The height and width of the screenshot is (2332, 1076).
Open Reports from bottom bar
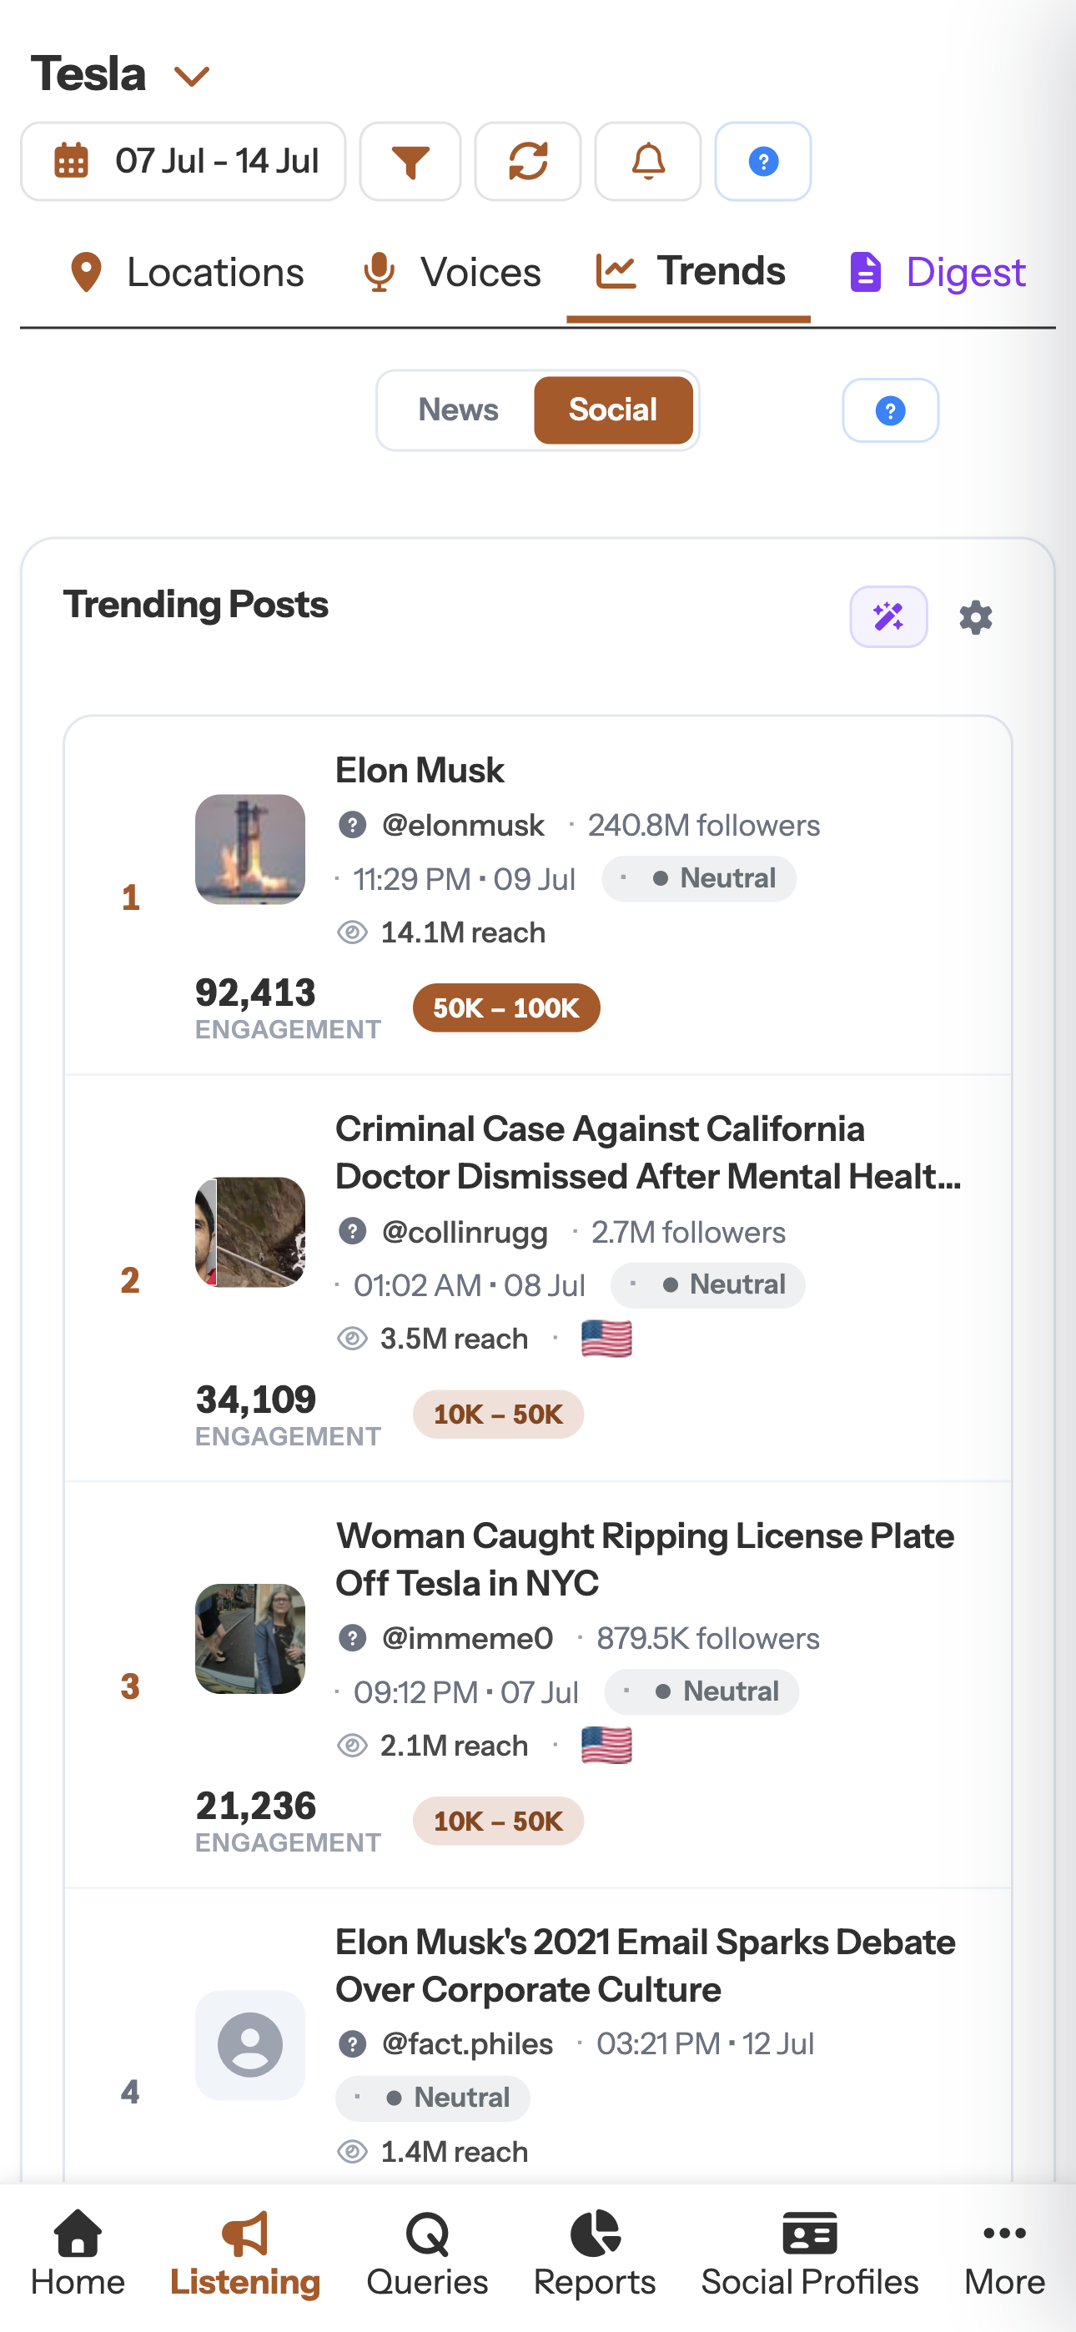594,2254
